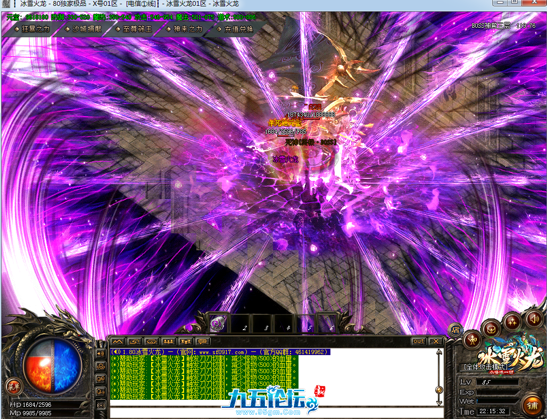Toggle the broadcast signal icon beside chat
The image size is (547, 419).
(101, 405)
